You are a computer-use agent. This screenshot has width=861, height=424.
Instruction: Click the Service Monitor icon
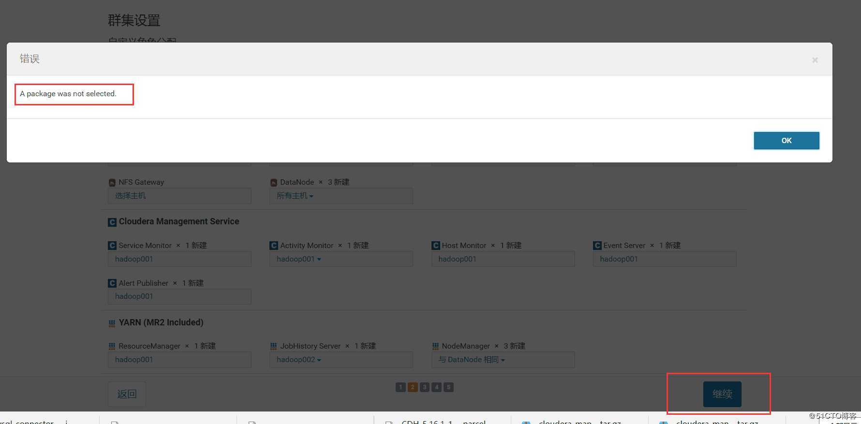(112, 246)
